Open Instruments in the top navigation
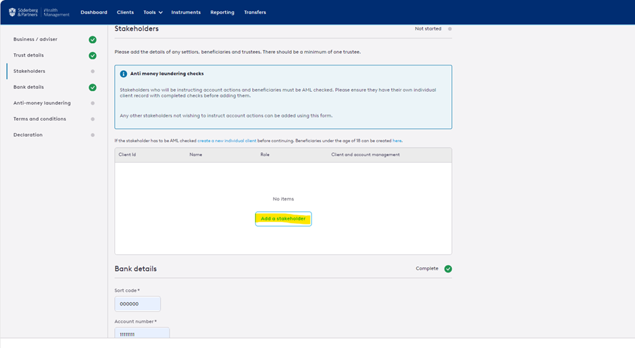 (x=186, y=12)
